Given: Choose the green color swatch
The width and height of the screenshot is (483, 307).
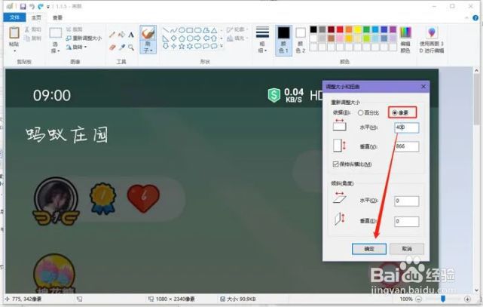Looking at the screenshot, I should pyautogui.click(x=366, y=29).
